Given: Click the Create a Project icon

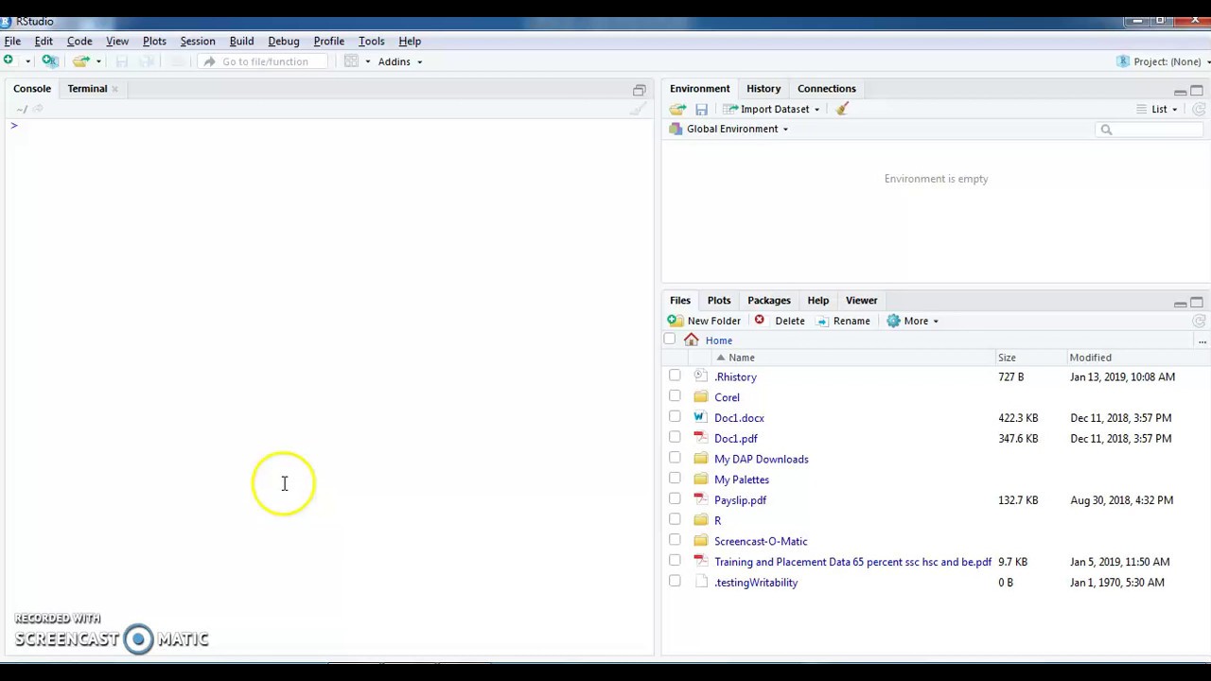Looking at the screenshot, I should [50, 61].
